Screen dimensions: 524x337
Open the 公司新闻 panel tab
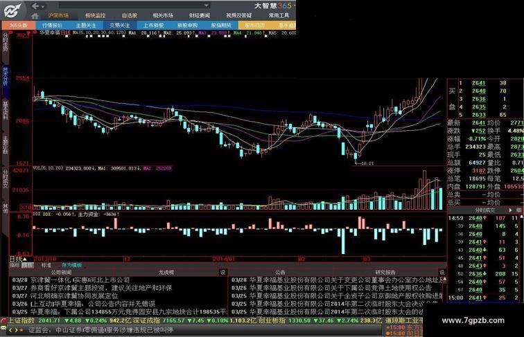[x=62, y=273]
